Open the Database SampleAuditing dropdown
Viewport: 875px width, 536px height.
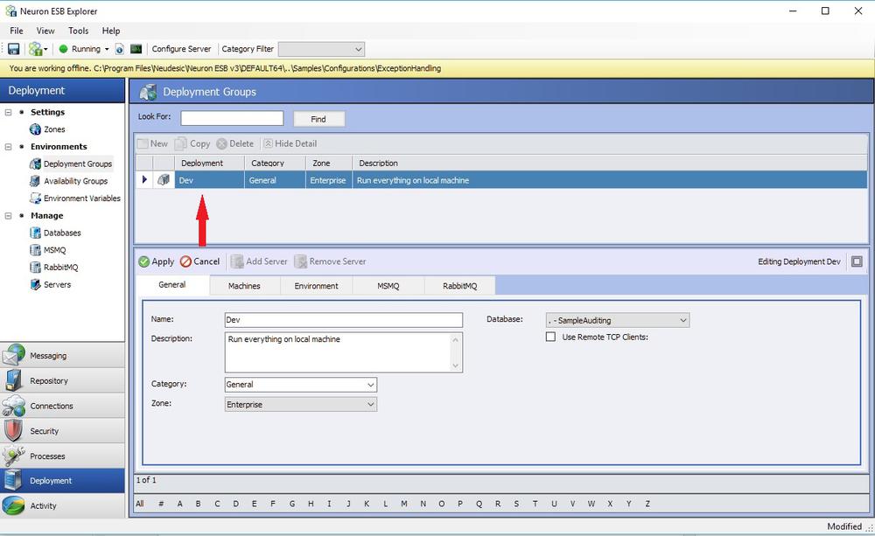618,321
